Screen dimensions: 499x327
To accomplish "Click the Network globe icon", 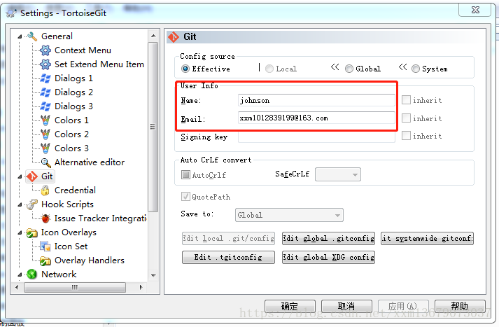I will 31,274.
